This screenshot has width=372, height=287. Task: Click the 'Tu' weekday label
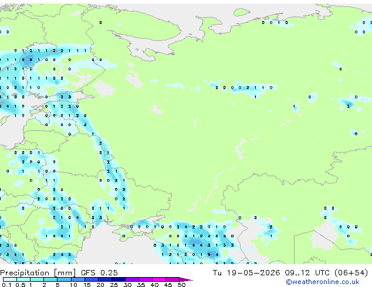pos(217,273)
